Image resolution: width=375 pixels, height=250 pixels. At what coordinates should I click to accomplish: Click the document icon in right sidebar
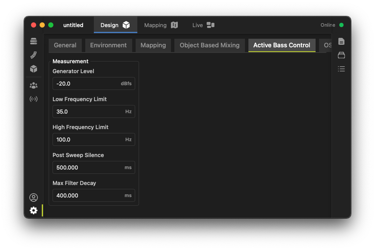(341, 41)
